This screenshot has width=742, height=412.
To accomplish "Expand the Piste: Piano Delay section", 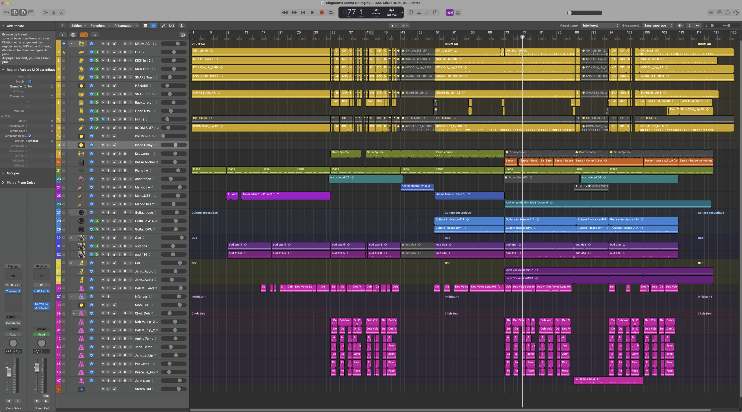I will (x=3, y=183).
